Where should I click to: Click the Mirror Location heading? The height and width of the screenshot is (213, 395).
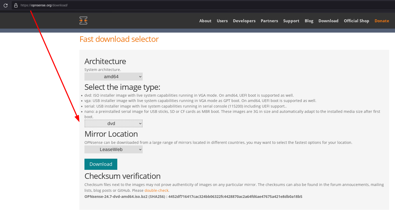(111, 134)
